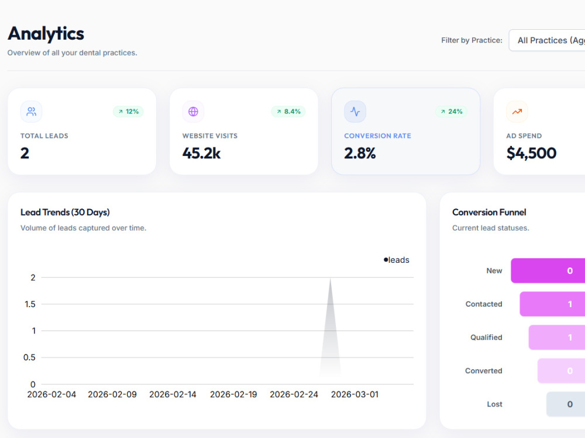Click the Conversion Funnel title

point(489,213)
